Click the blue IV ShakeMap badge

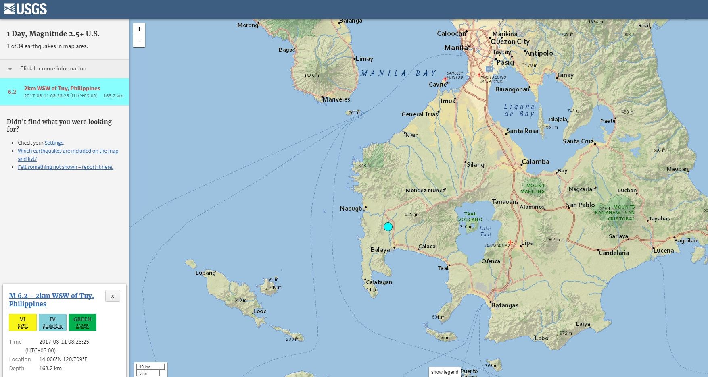click(x=52, y=322)
